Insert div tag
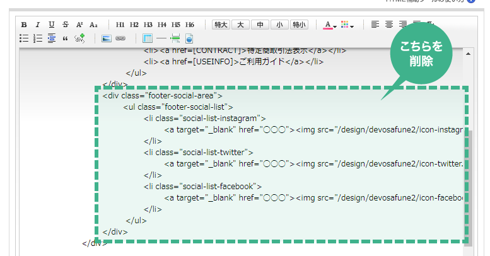Viewport: 490px width, 256px height. coord(79,38)
